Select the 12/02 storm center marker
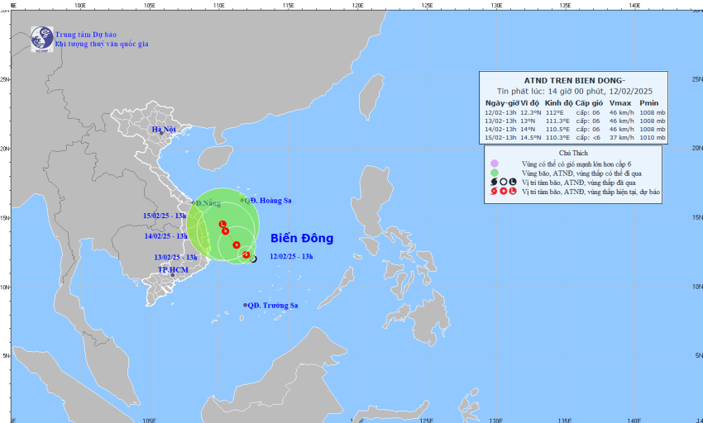This screenshot has width=703, height=423. [246, 254]
